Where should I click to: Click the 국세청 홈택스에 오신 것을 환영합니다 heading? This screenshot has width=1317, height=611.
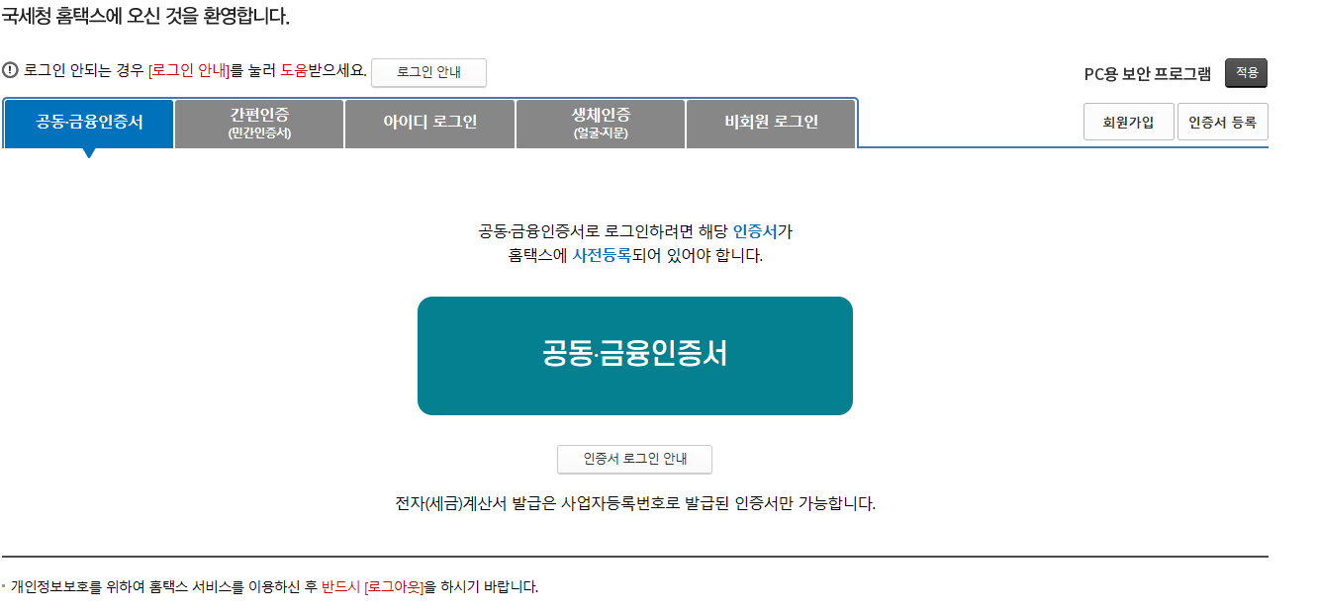coord(145,17)
